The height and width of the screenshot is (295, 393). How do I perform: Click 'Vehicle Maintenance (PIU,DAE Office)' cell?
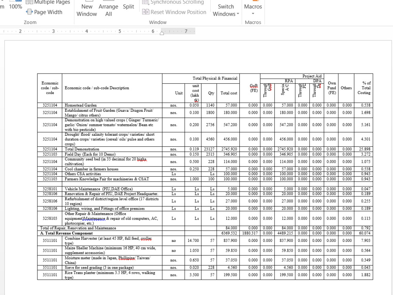(112, 189)
